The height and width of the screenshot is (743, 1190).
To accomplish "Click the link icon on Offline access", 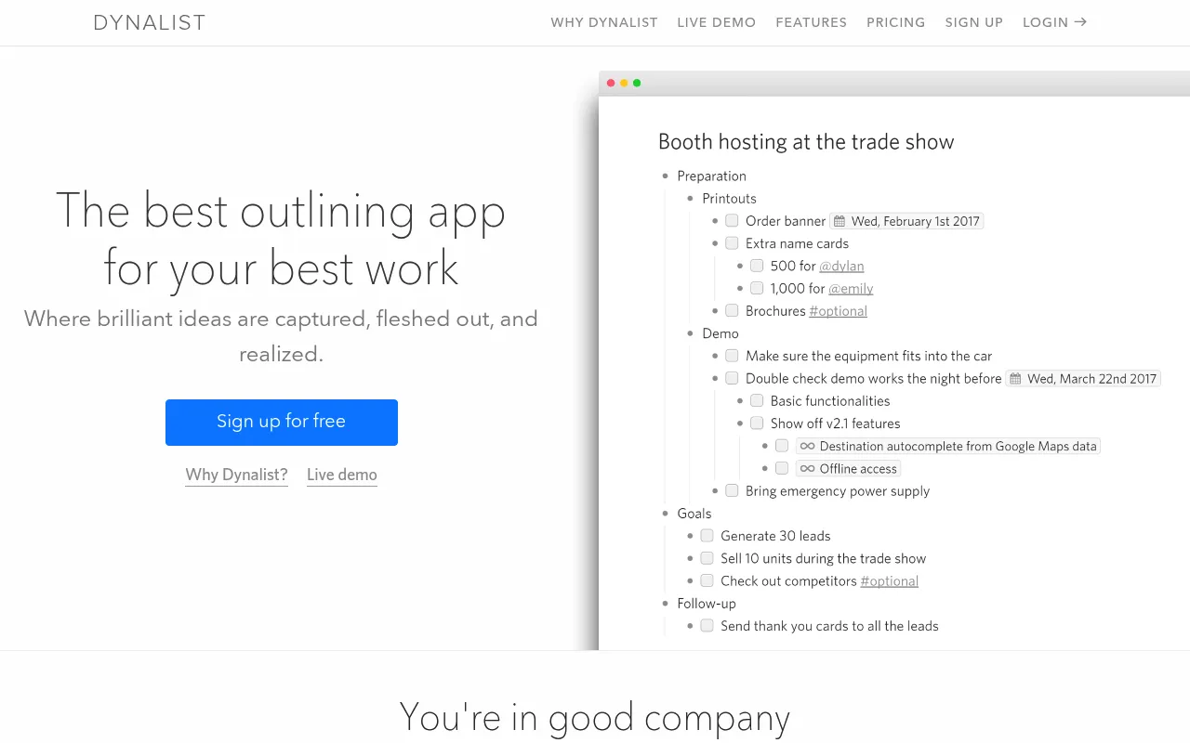I will 807,468.
